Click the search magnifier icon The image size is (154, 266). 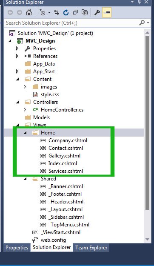[x=142, y=23]
